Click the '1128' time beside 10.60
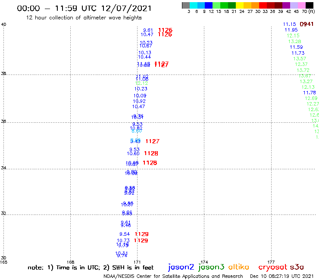 click(x=151, y=153)
